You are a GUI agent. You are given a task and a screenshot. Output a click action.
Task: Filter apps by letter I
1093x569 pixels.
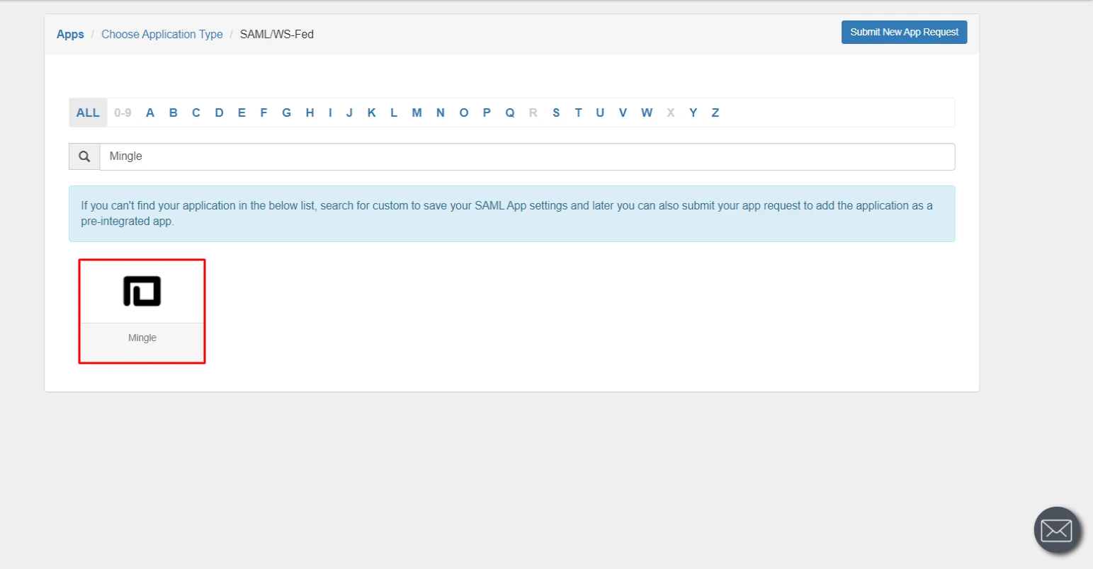(x=330, y=113)
